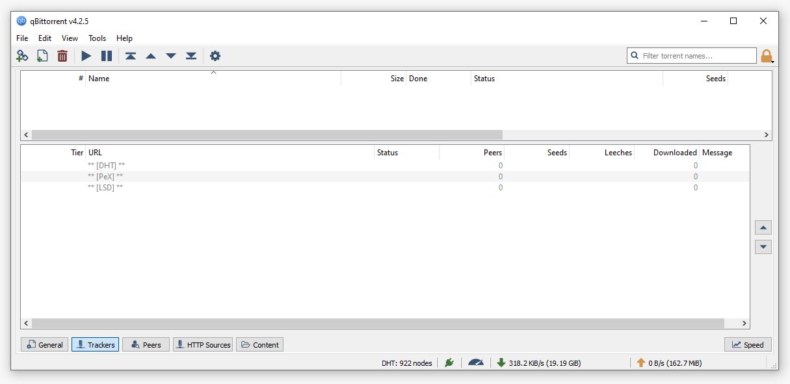Click the green download speed arrow

pos(501,363)
